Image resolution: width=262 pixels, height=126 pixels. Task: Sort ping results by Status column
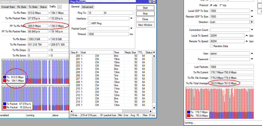click(x=149, y=53)
